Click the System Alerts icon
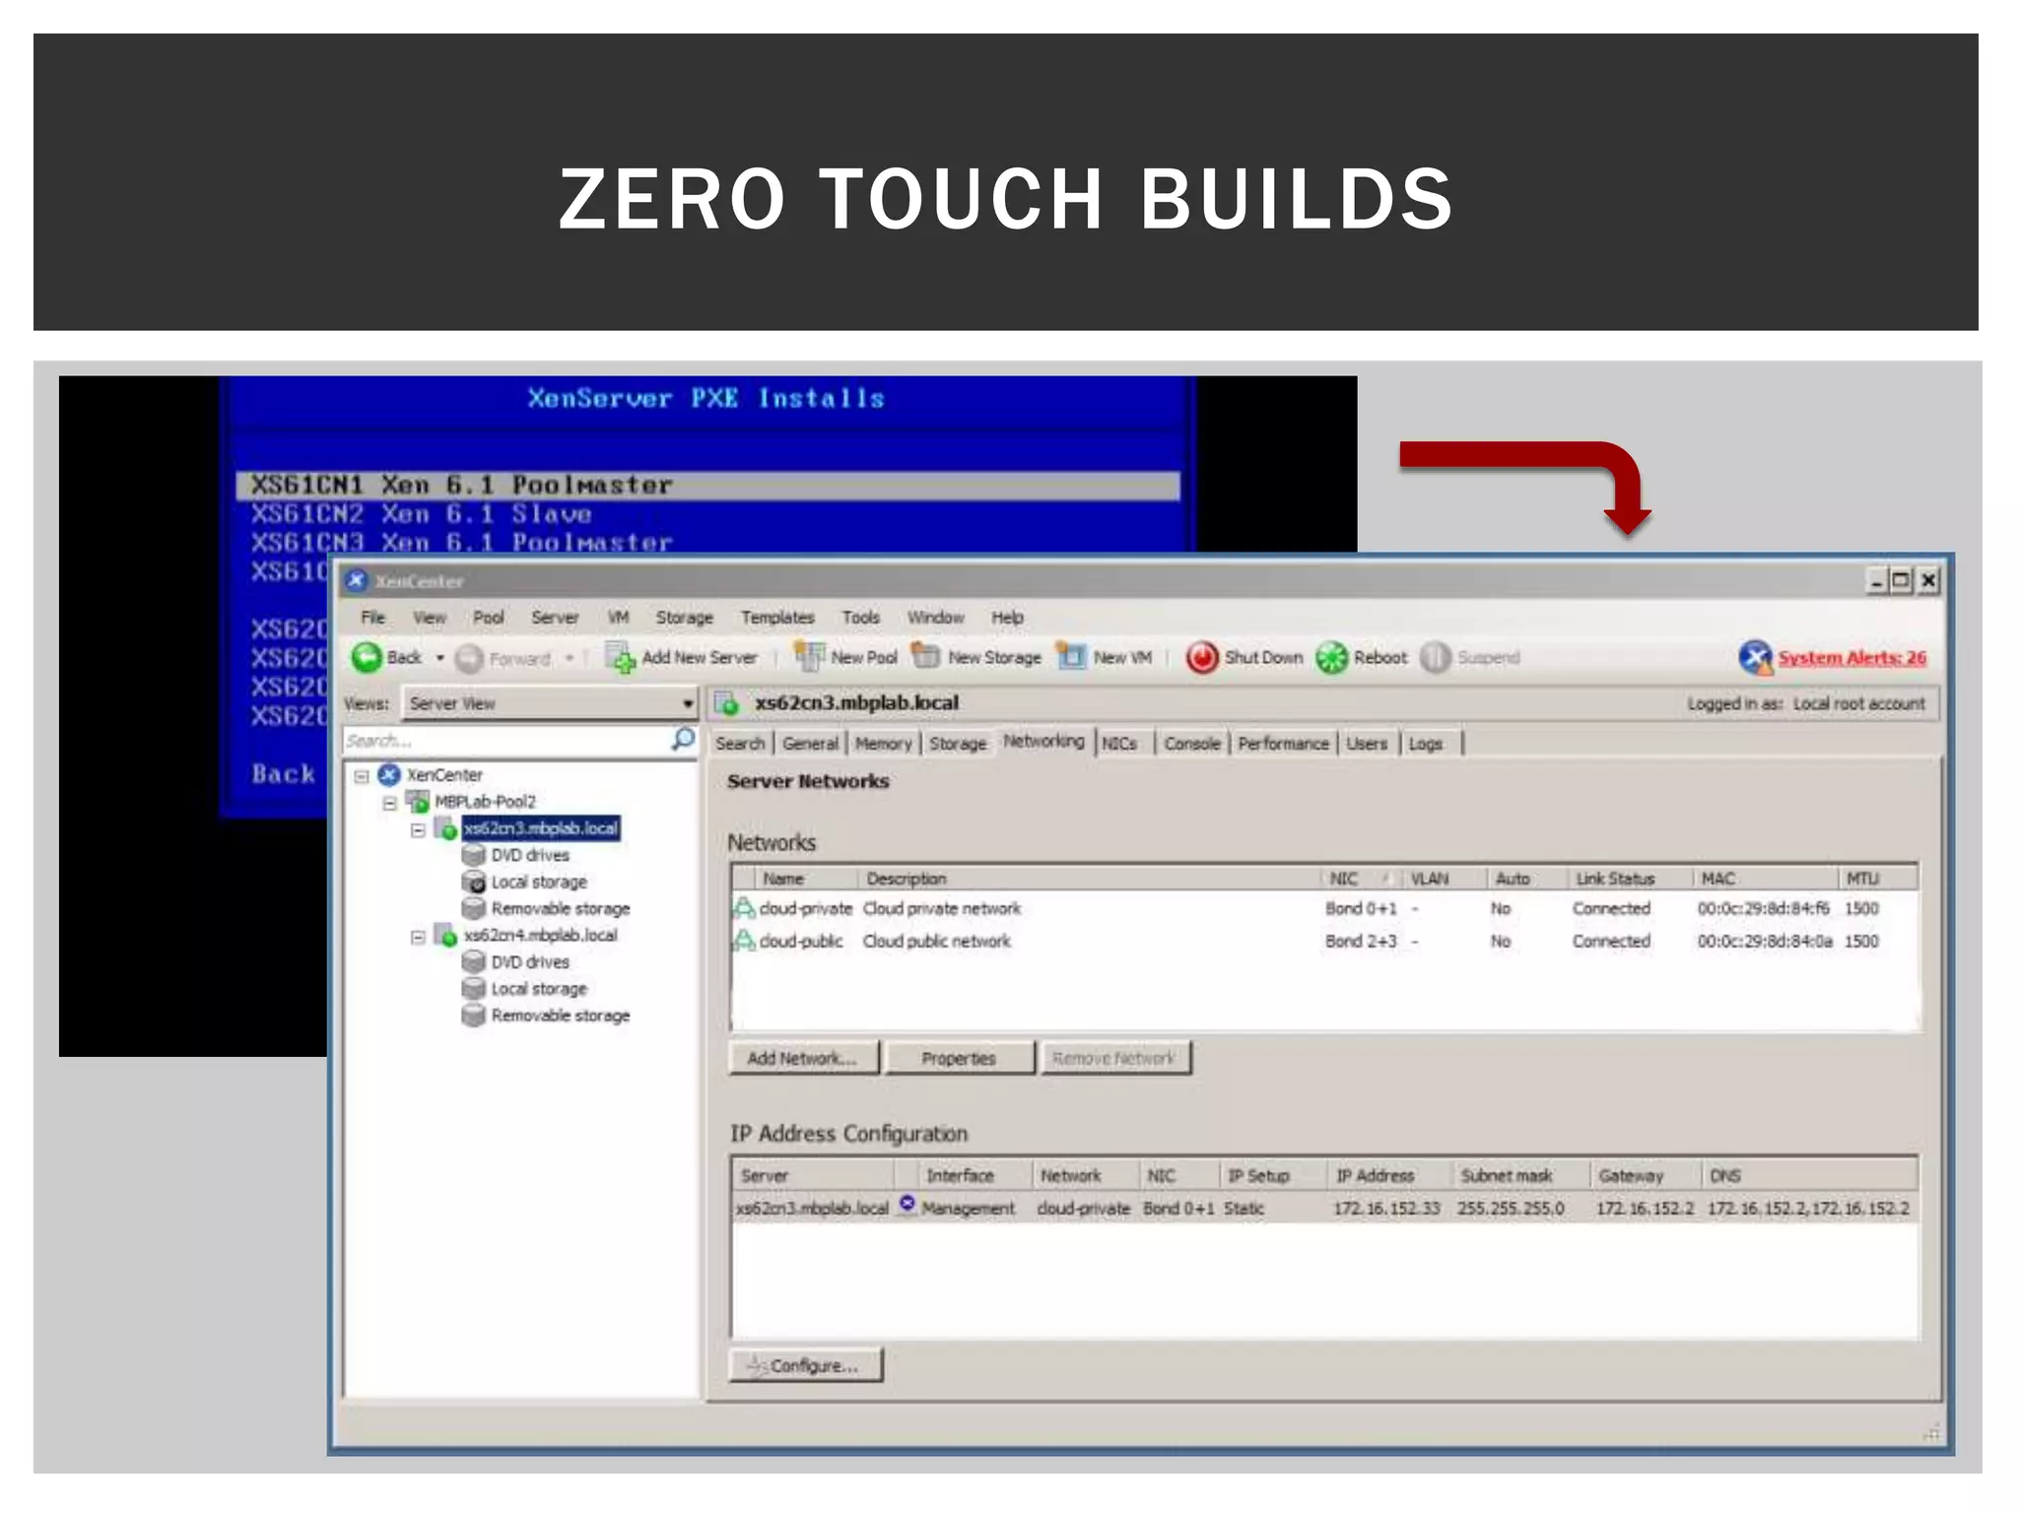This screenshot has width=2018, height=1513. tap(1755, 658)
